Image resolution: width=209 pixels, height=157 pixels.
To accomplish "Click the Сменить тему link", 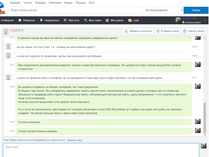I will 74,140.
